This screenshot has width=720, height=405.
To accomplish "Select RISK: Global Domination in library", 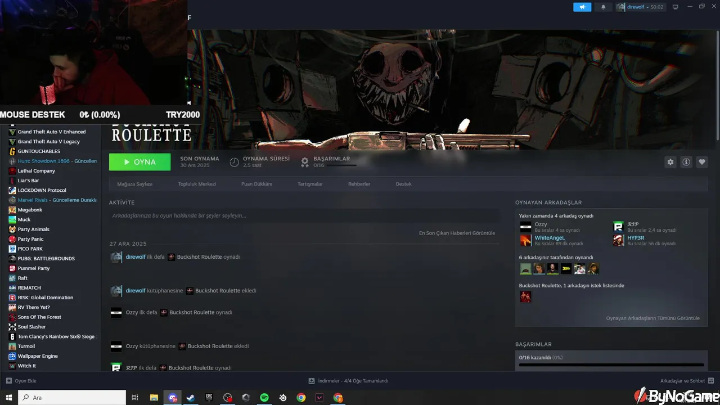I will coord(46,298).
